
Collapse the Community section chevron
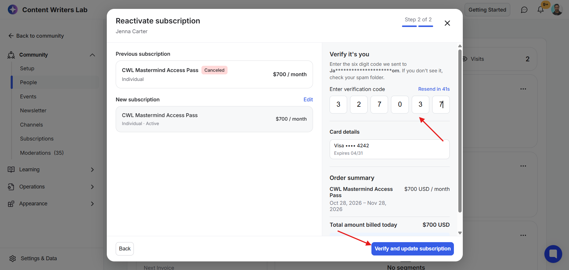pos(92,55)
